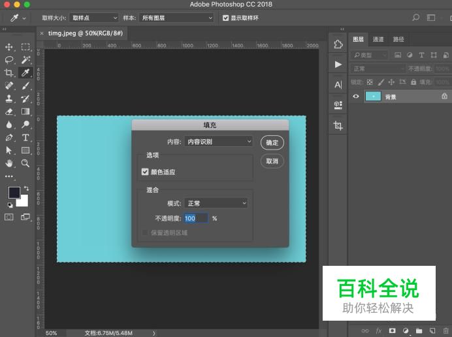Select the Crop tool in left toolbar

pos(9,72)
